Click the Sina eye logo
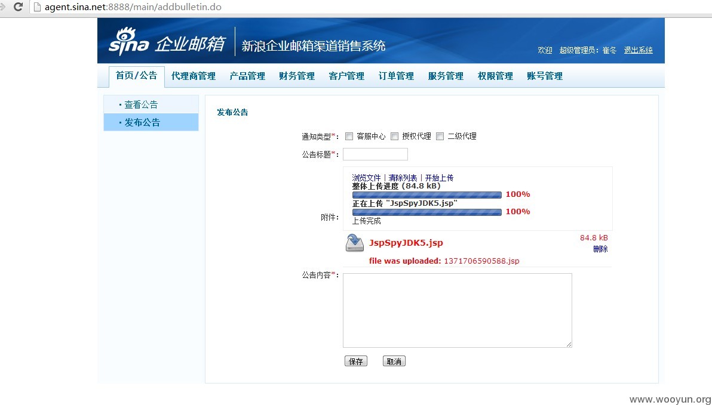712x405 pixels. click(128, 42)
